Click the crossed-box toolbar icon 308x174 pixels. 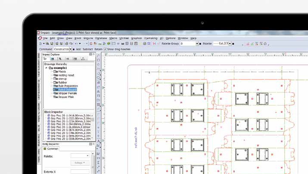(x=136, y=43)
